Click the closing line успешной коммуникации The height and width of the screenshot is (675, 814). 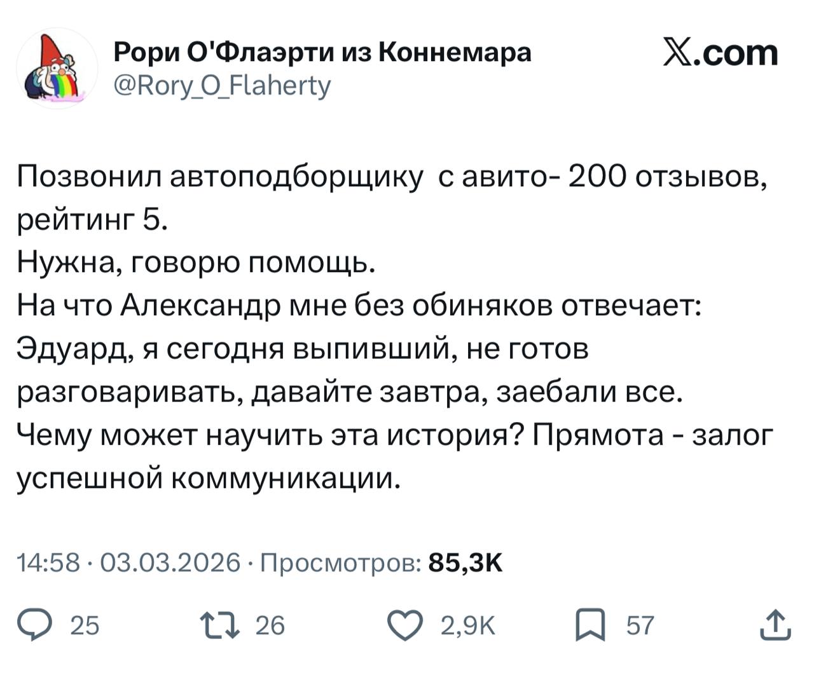[x=209, y=478]
